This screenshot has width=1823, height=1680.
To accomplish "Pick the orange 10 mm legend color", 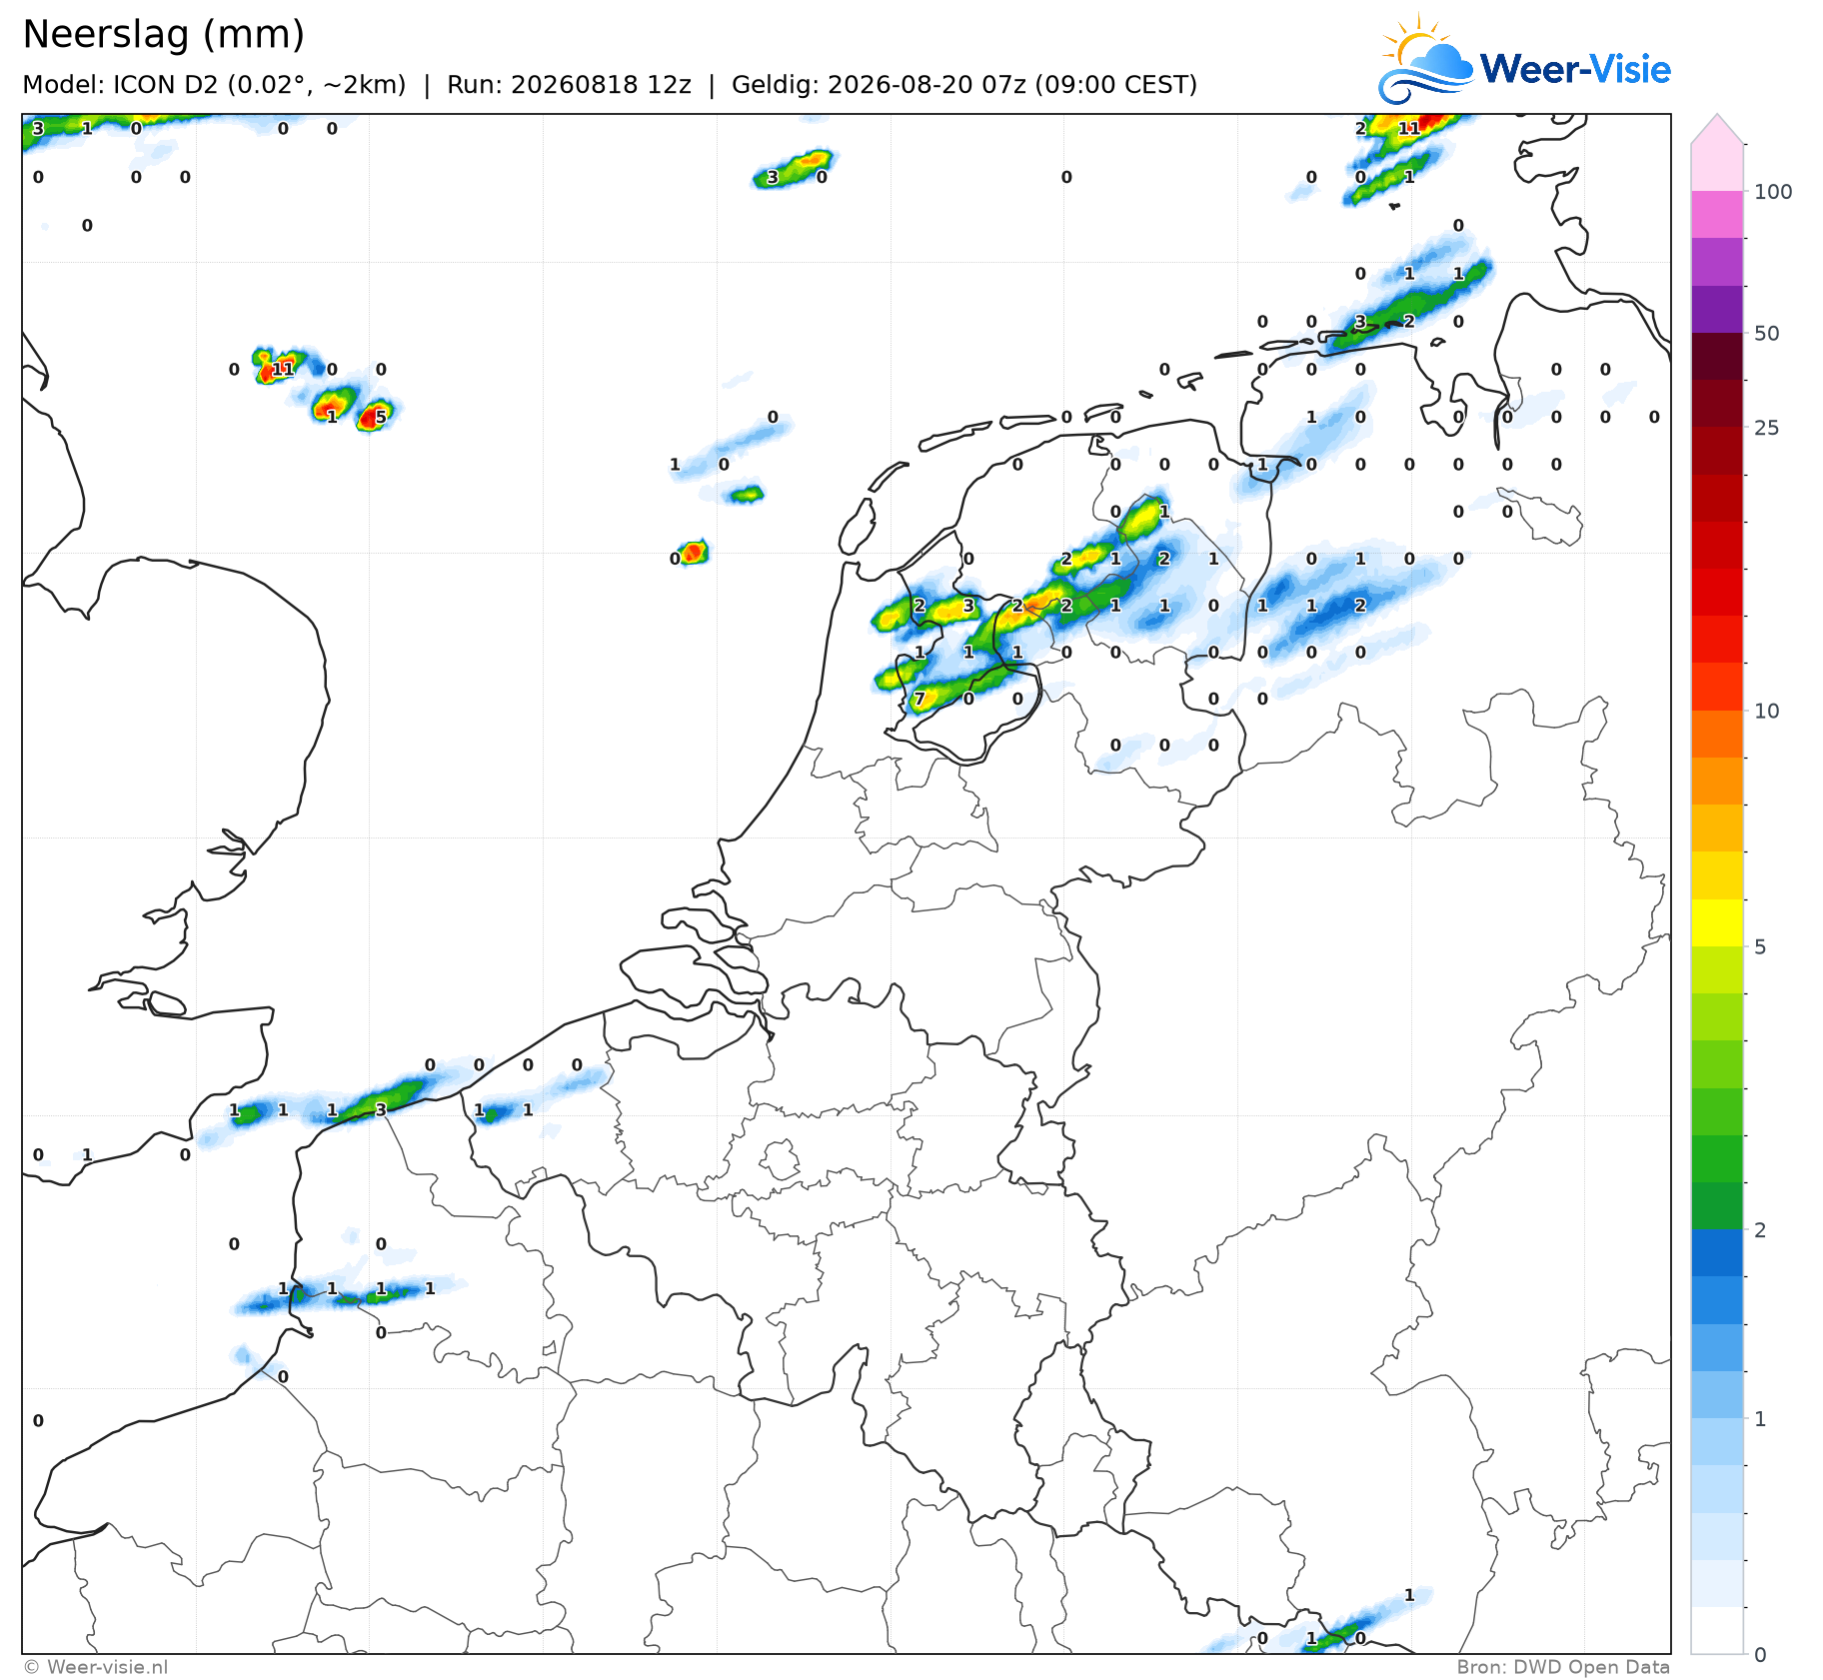I will point(1717,735).
